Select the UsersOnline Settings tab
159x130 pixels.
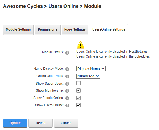tap(109, 29)
